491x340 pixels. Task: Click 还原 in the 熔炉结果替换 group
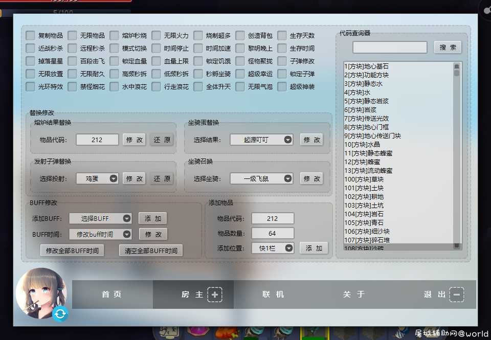[x=162, y=140]
